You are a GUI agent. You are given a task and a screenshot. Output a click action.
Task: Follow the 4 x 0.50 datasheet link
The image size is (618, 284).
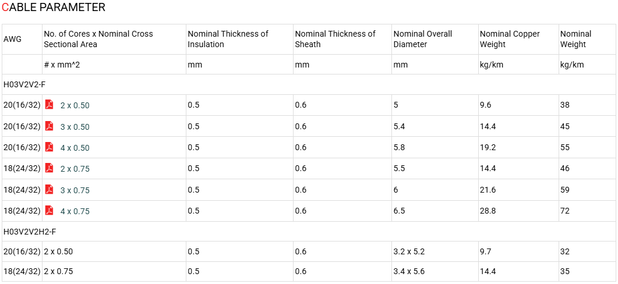(x=75, y=148)
